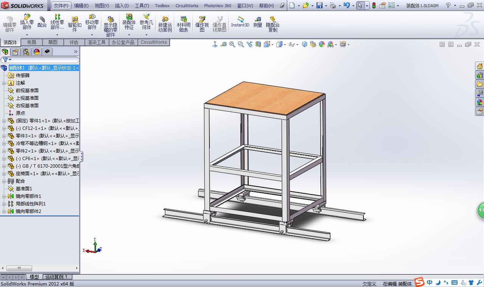Open the Smart Fasteners (智能扣件) tool
The width and height of the screenshot is (484, 287).
pos(75,24)
